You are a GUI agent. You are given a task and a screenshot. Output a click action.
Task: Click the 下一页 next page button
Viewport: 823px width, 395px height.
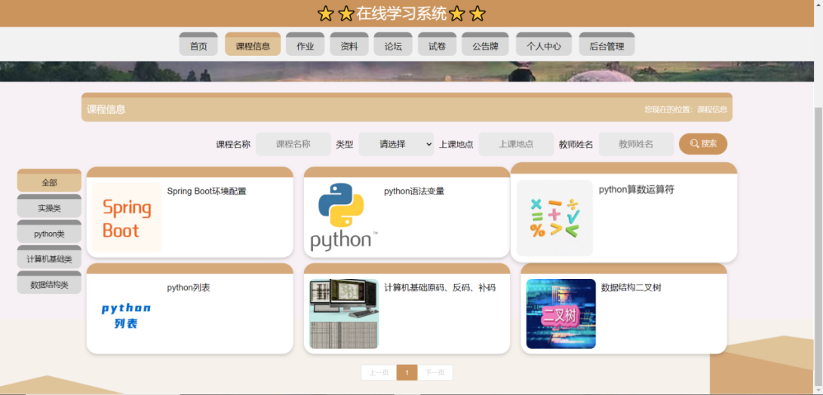(435, 372)
